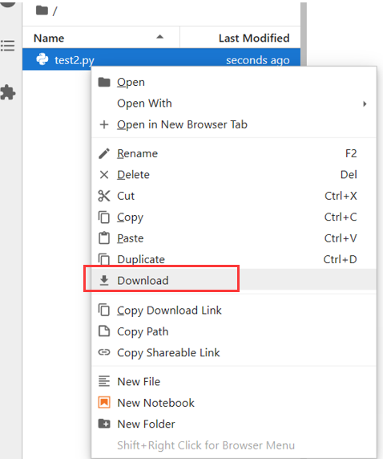The width and height of the screenshot is (383, 459).
Task: Expand the Open With submenu arrow
Action: [x=365, y=104]
